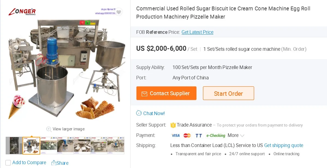Screen dimensions: 327x168
Task: Select the MasterCard payment icon
Action: tap(187, 136)
